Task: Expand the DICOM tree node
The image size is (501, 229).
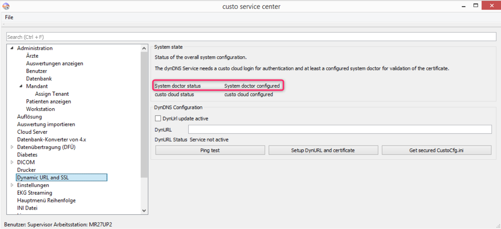Action: (12, 162)
